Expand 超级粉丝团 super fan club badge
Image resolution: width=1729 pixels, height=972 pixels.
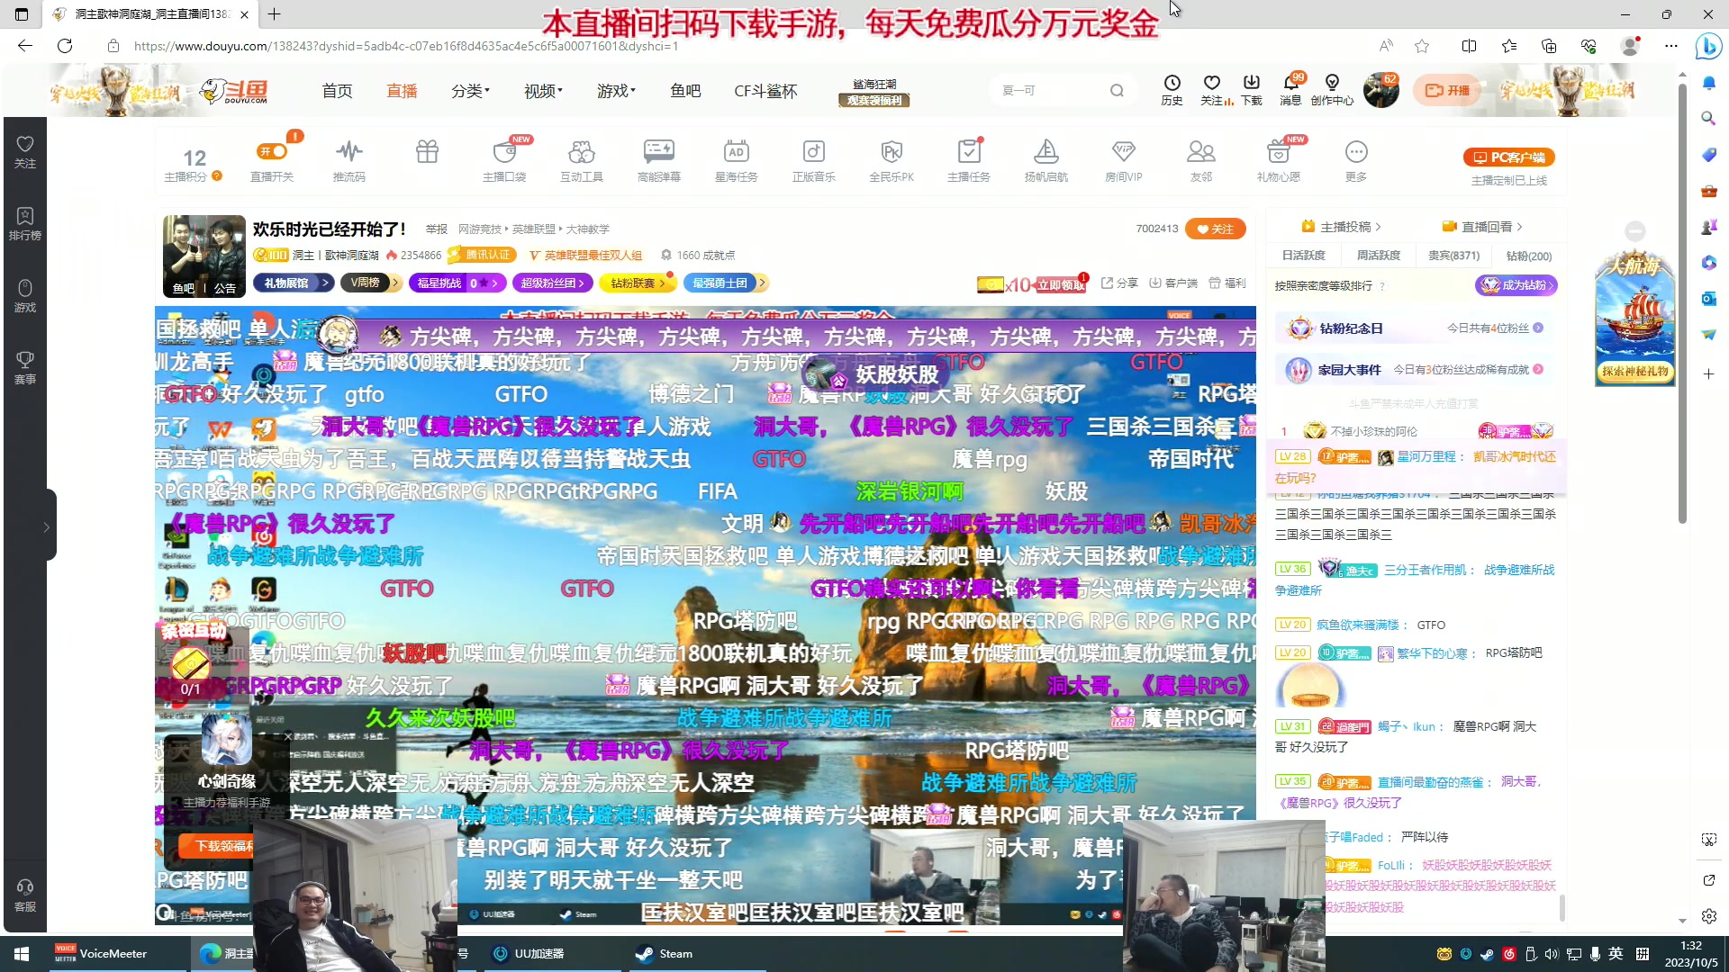click(x=553, y=283)
